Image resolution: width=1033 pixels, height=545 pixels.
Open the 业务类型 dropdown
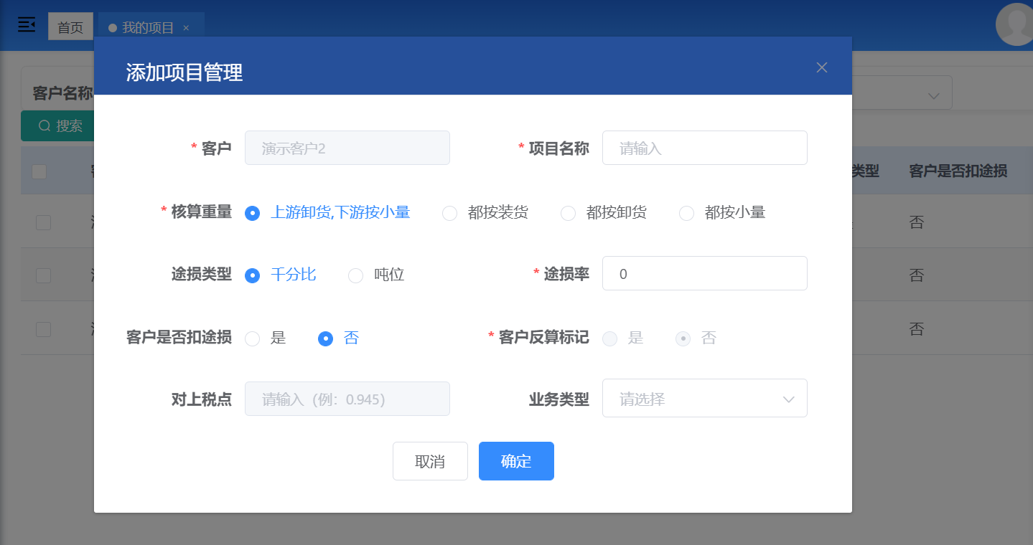pyautogui.click(x=705, y=398)
